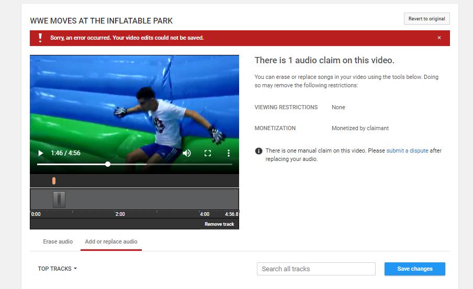Image resolution: width=473 pixels, height=289 pixels.
Task: Click the 'There is 1 audio claim' heading
Action: coord(324,60)
